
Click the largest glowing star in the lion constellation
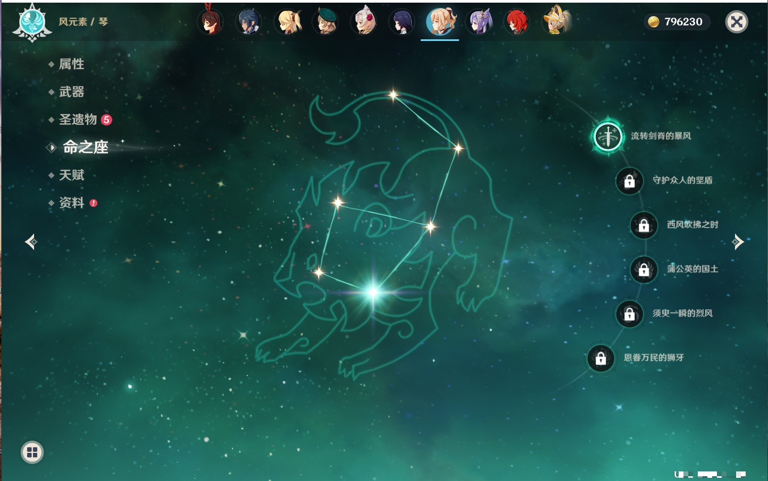(x=373, y=292)
